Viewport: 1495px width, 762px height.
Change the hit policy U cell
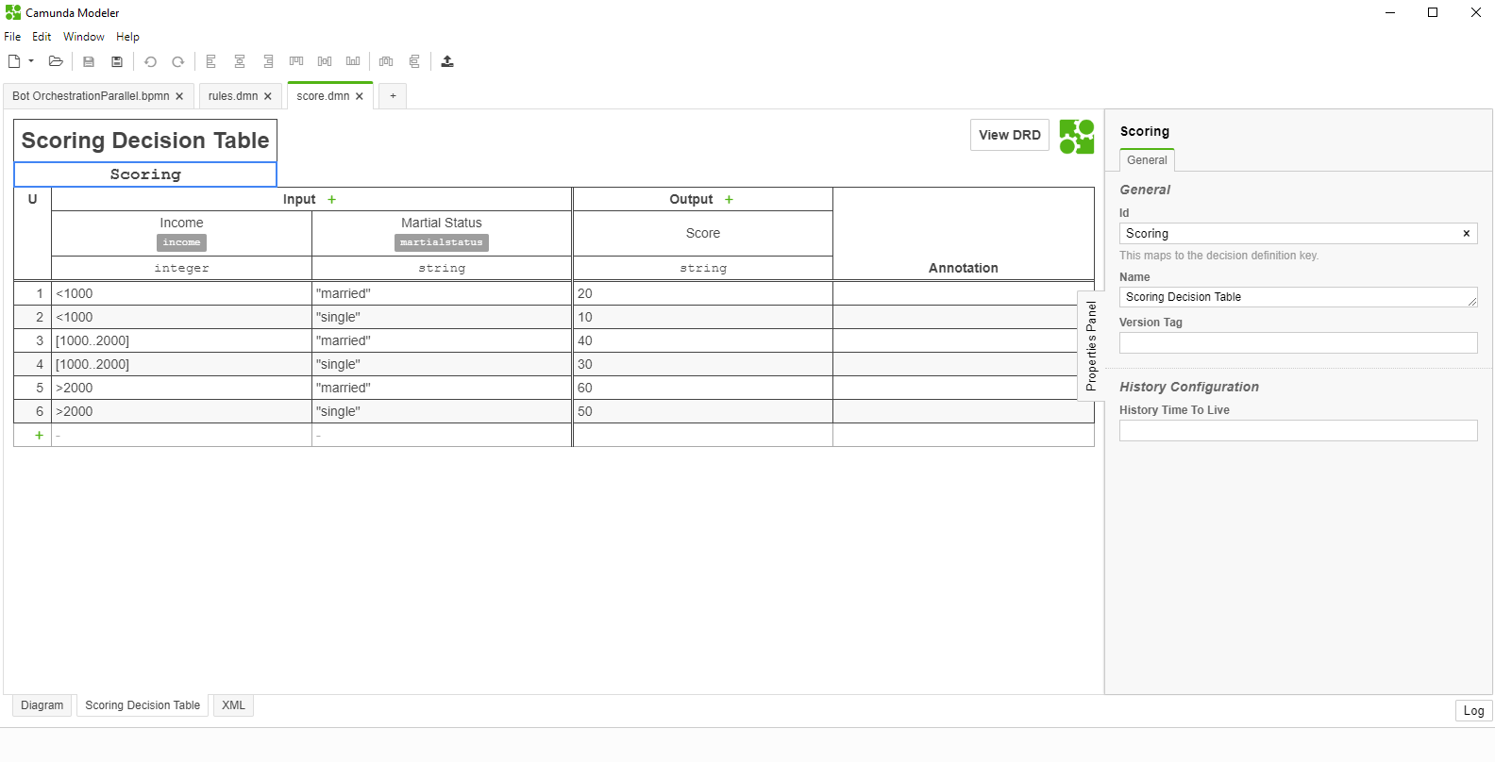(33, 200)
